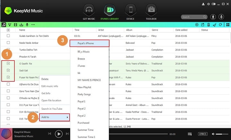The image size is (231, 140).
Task: Select the downloaded items icon
Action: (x=21, y=25)
